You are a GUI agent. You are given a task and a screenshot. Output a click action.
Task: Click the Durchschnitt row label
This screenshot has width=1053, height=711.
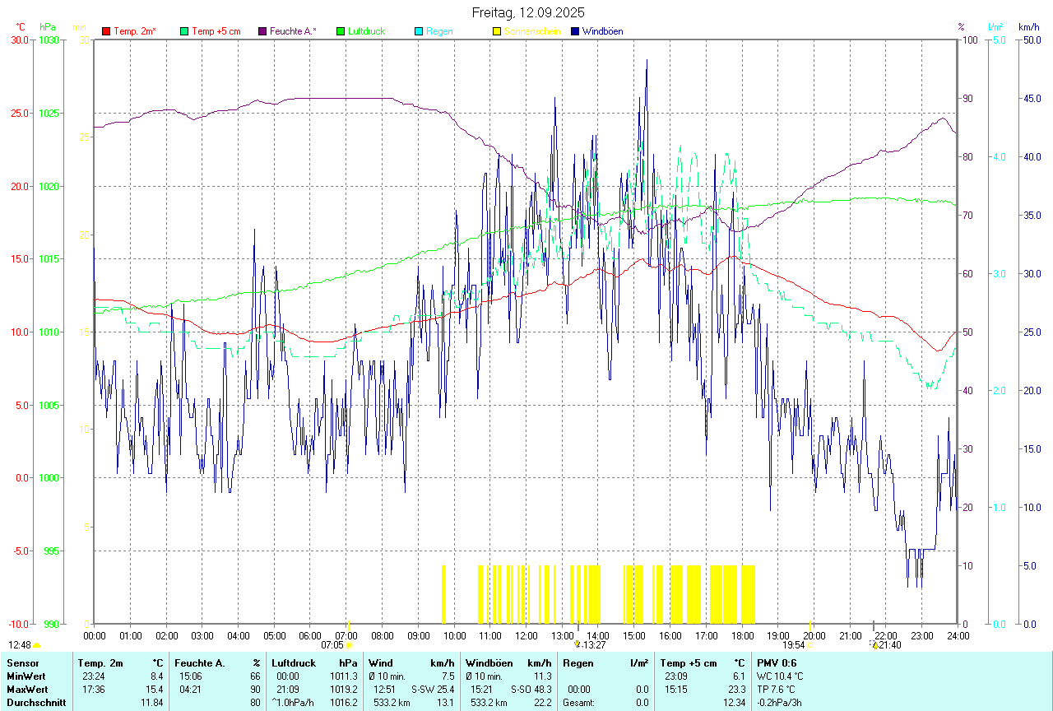(x=36, y=703)
